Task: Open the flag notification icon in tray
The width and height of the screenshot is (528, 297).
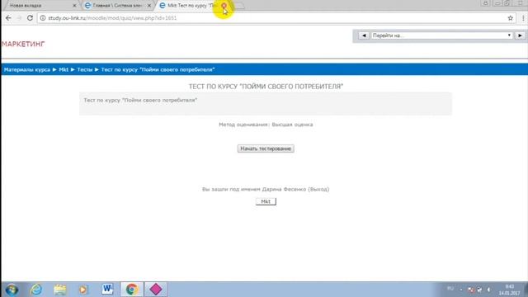Action: (471, 290)
